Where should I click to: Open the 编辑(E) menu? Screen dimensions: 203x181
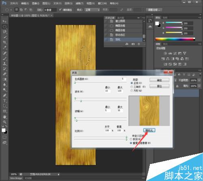(25, 3)
